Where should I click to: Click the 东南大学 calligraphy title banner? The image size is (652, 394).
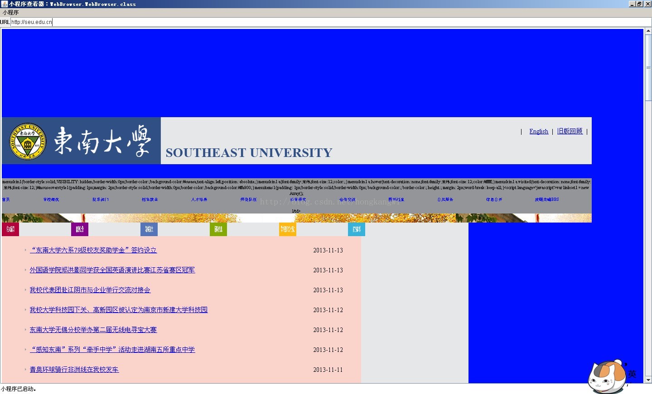click(x=102, y=141)
